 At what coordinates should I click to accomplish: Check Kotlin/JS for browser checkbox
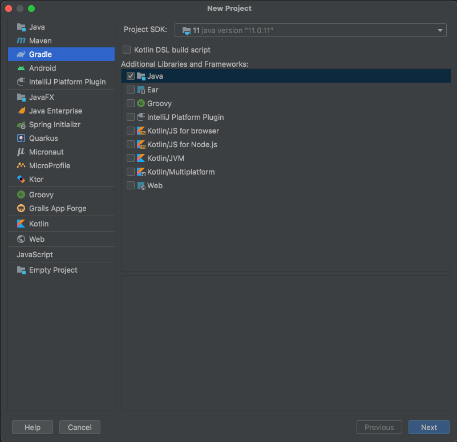coord(131,131)
